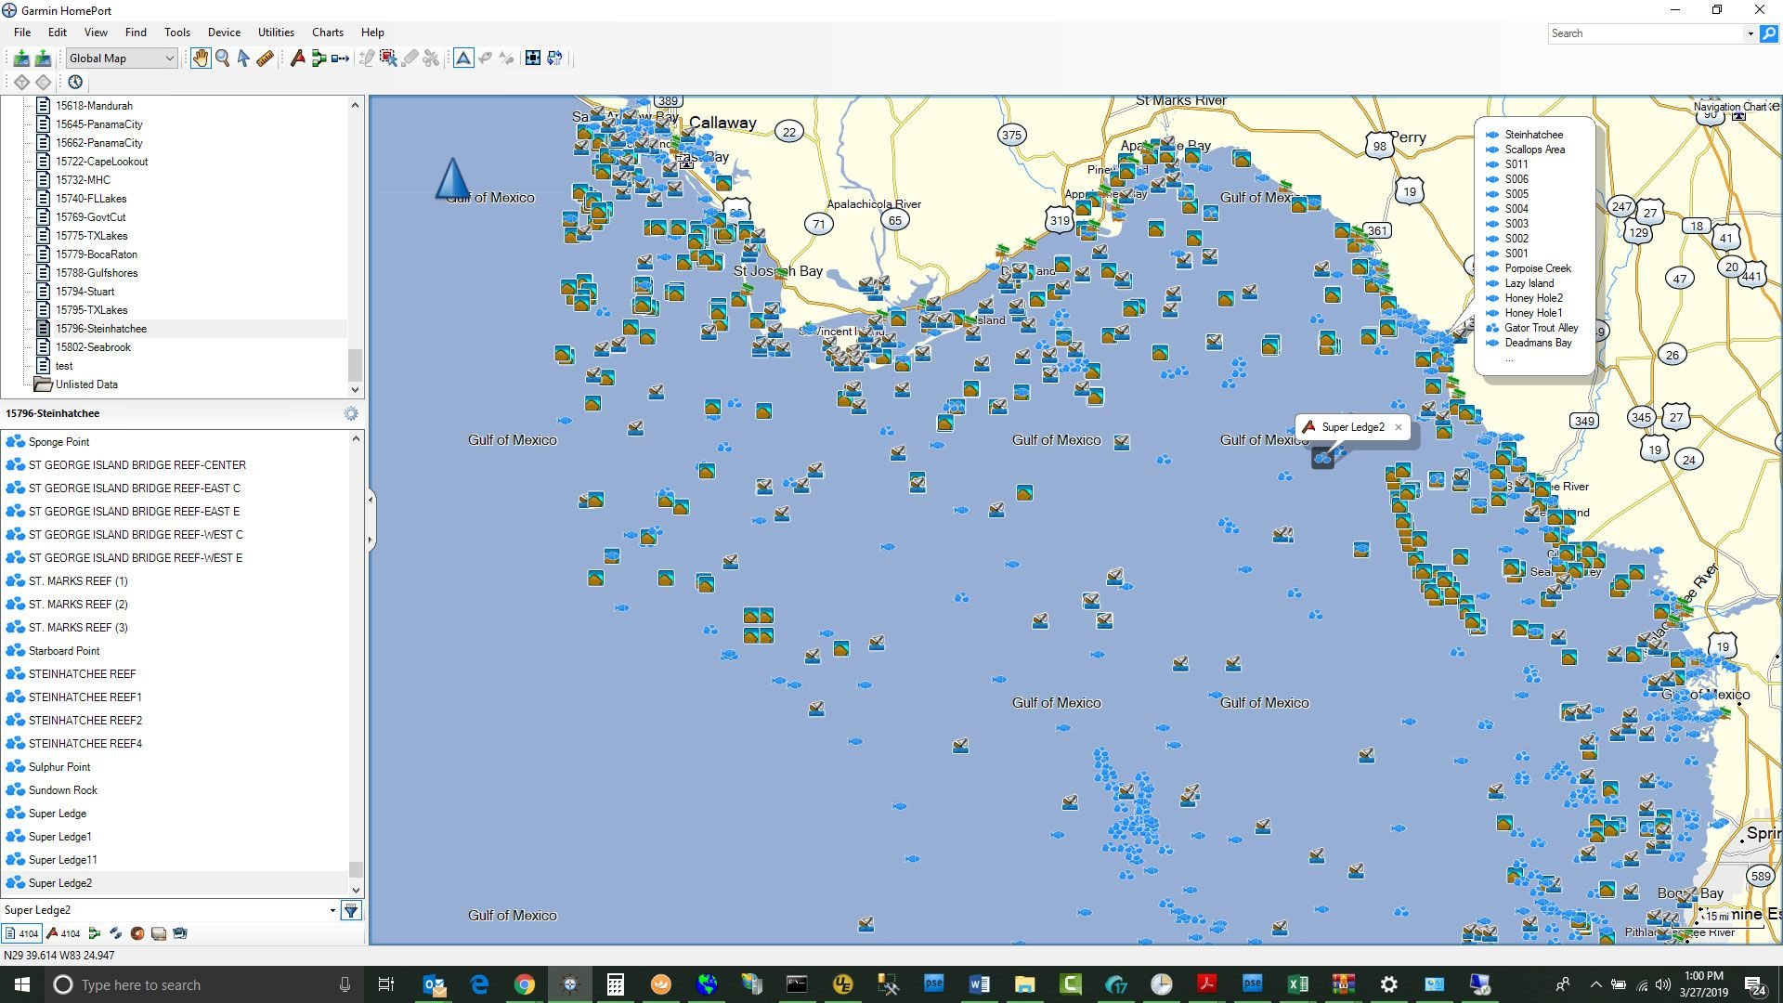Viewport: 1783px width, 1003px height.
Task: Open the File menu
Action: coord(22,32)
